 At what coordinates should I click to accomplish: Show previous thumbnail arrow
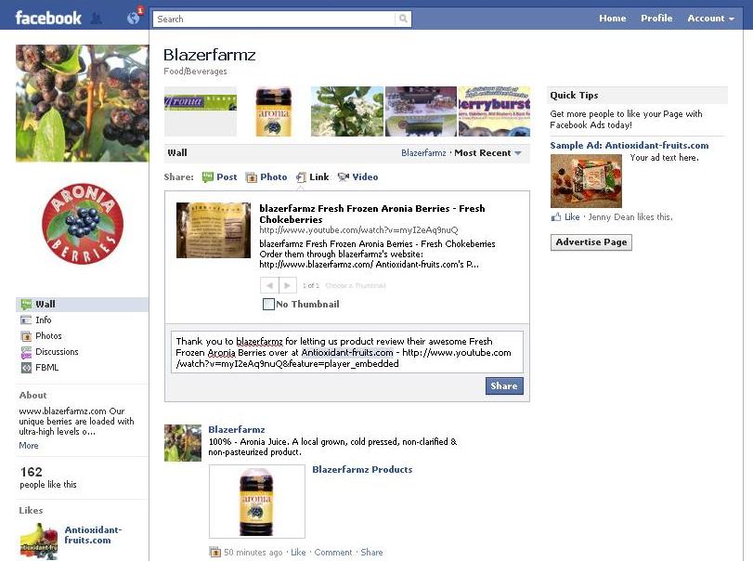point(269,285)
